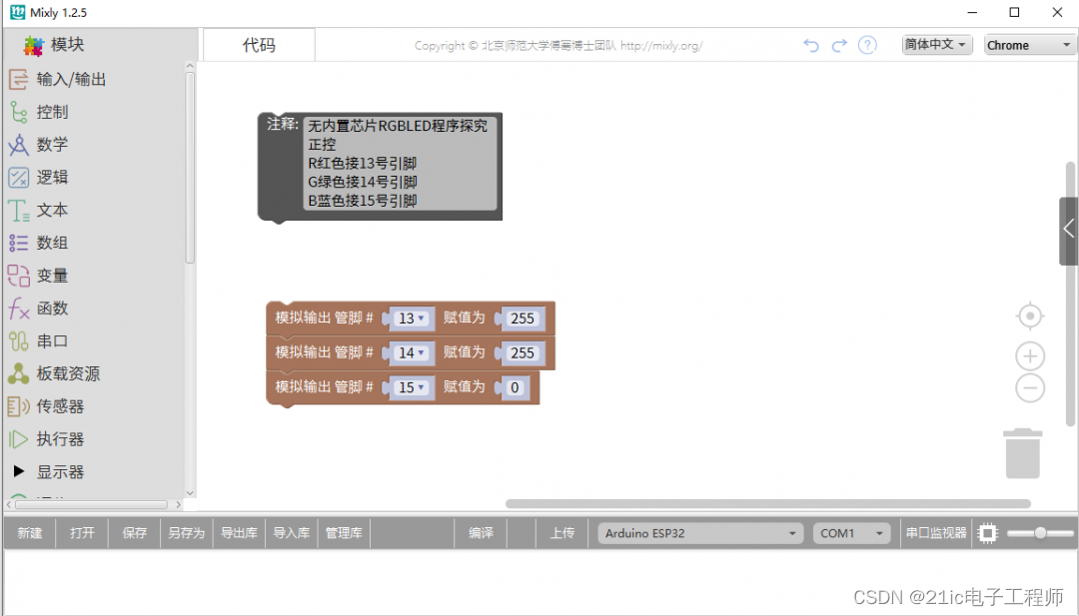Click the workspace horizontal scrollbar

point(768,504)
